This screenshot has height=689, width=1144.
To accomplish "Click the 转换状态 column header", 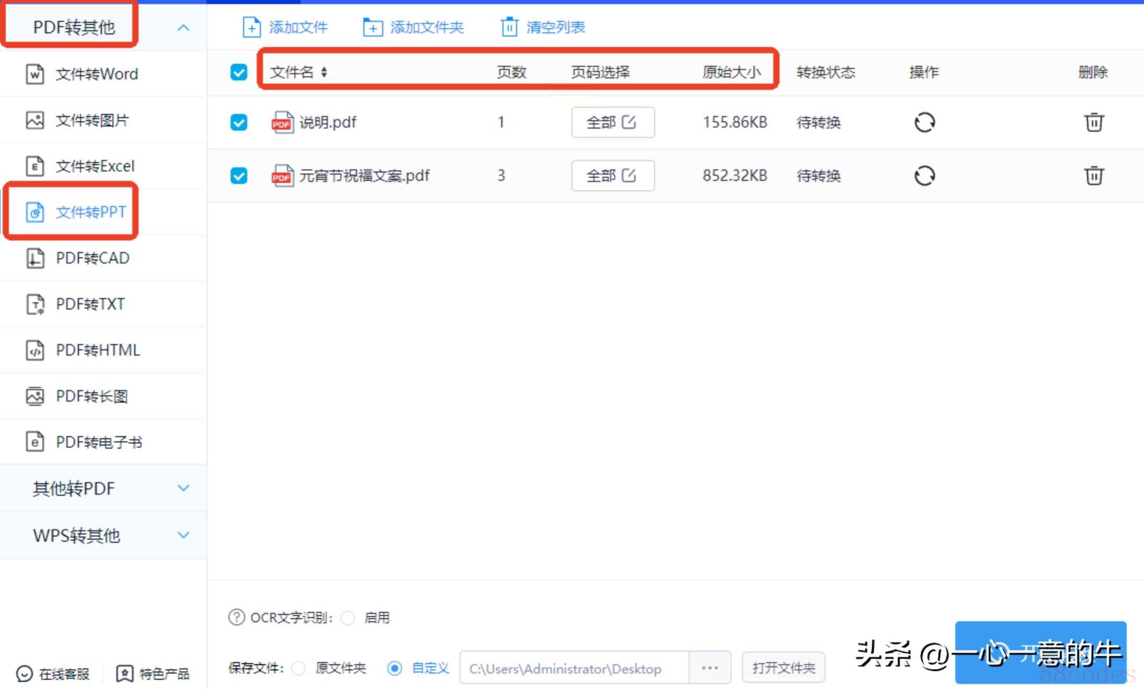I will click(826, 72).
